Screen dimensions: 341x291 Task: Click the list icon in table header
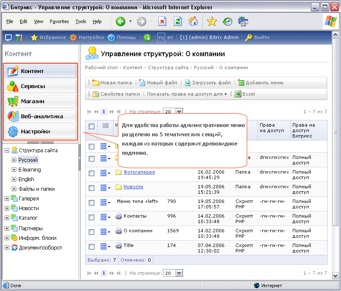tap(106, 126)
